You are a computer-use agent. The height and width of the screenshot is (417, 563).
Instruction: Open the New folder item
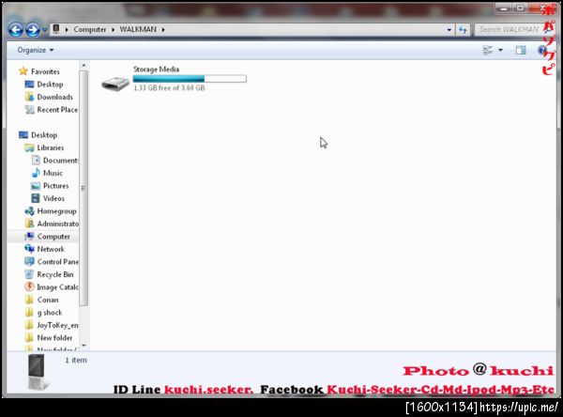click(54, 338)
